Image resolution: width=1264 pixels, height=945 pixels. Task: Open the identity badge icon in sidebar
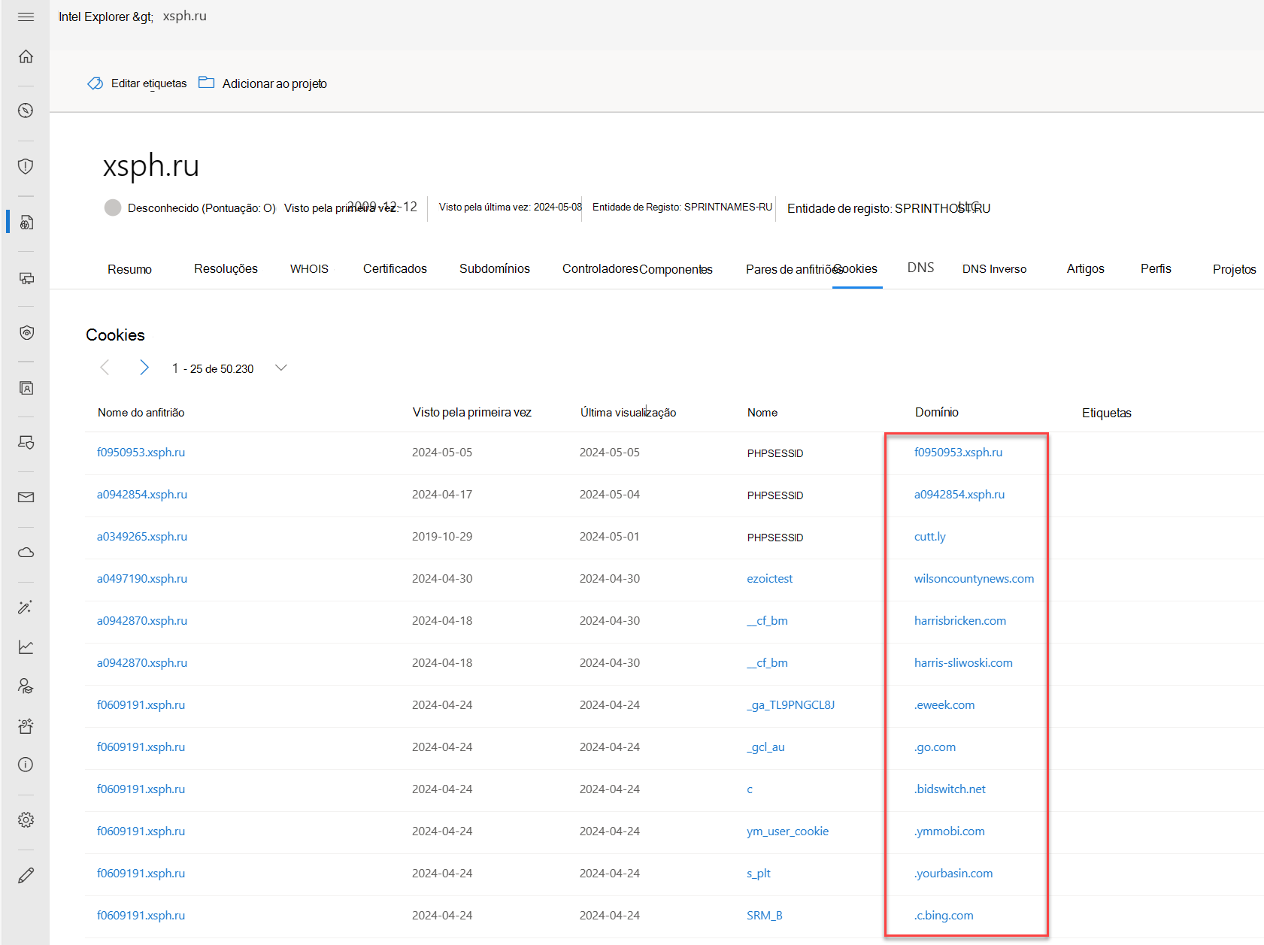pos(26,388)
